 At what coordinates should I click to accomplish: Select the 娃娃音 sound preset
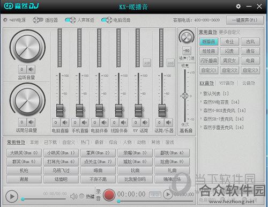point(209,51)
